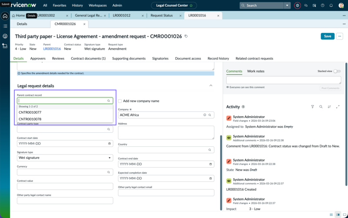The height and width of the screenshot is (218, 348).
Task: Open the All menu in the top navigation
Action: (45, 5)
